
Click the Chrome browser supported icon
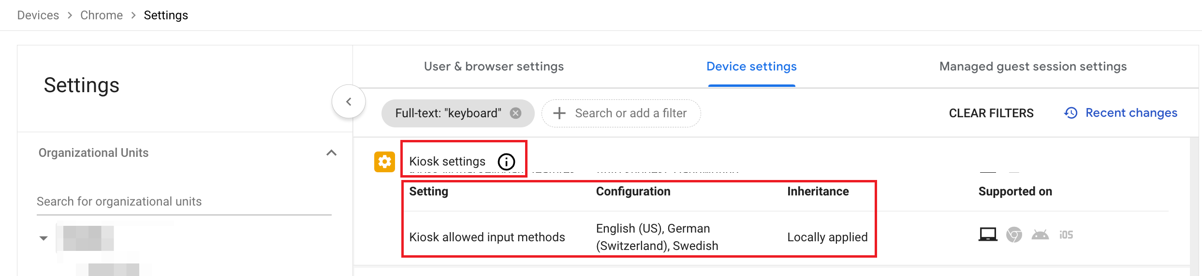[1014, 235]
